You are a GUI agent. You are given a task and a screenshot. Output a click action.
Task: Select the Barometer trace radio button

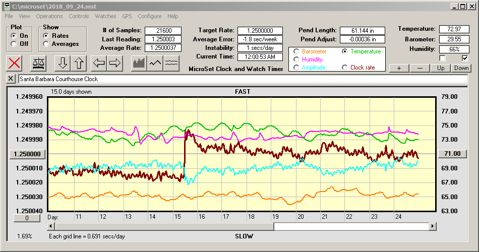pyautogui.click(x=296, y=51)
